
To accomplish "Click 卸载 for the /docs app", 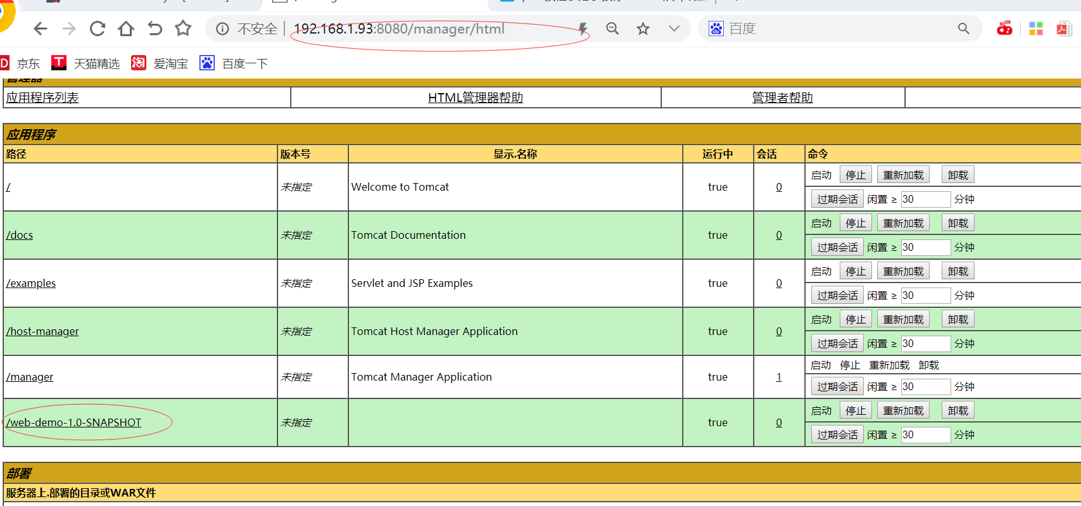I will tap(958, 223).
